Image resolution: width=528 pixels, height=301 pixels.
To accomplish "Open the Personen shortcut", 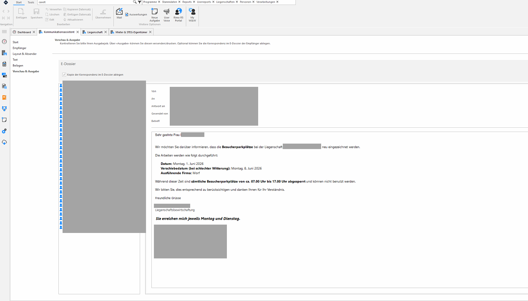I will [245, 2].
